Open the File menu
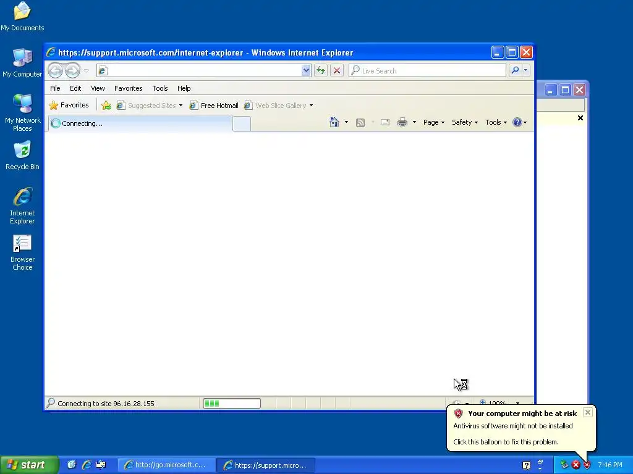The height and width of the screenshot is (474, 633). (x=55, y=88)
